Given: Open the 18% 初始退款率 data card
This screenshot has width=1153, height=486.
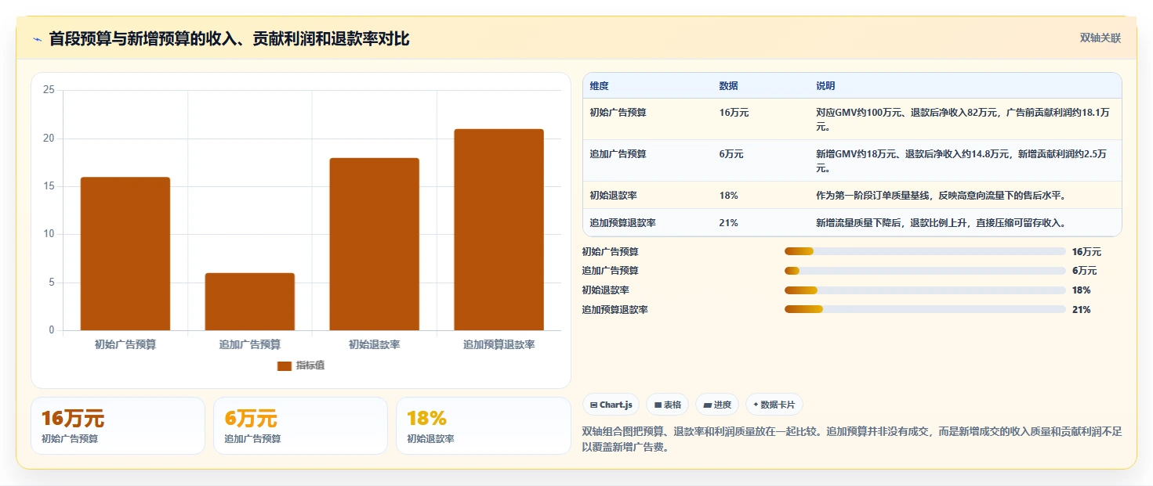Looking at the screenshot, I should tap(484, 426).
